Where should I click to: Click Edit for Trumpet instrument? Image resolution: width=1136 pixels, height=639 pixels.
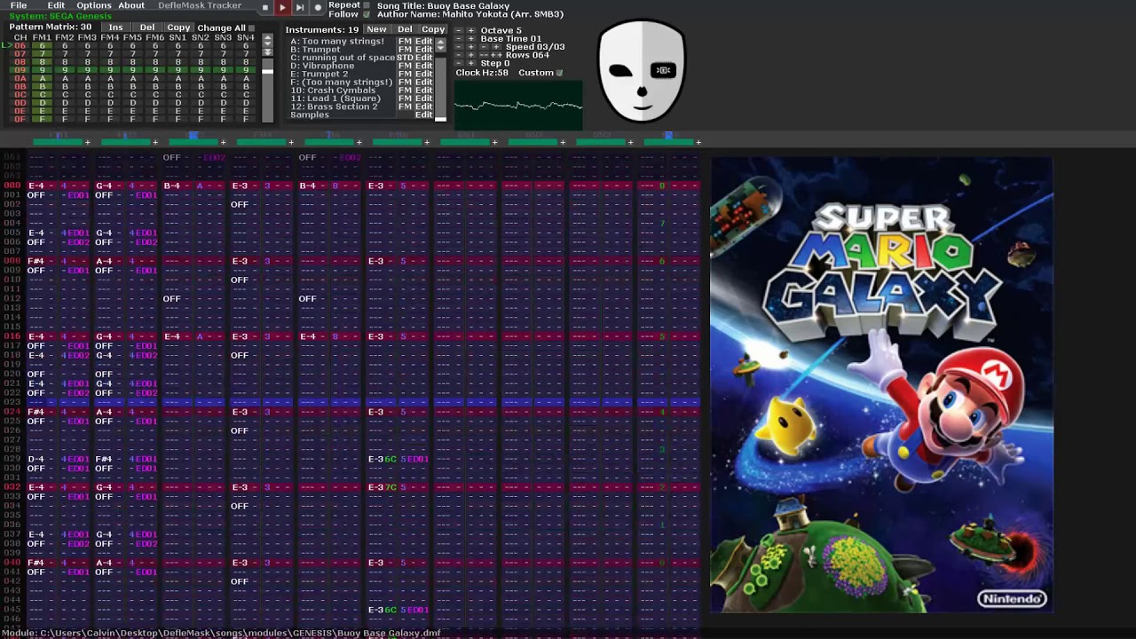pyautogui.click(x=424, y=50)
